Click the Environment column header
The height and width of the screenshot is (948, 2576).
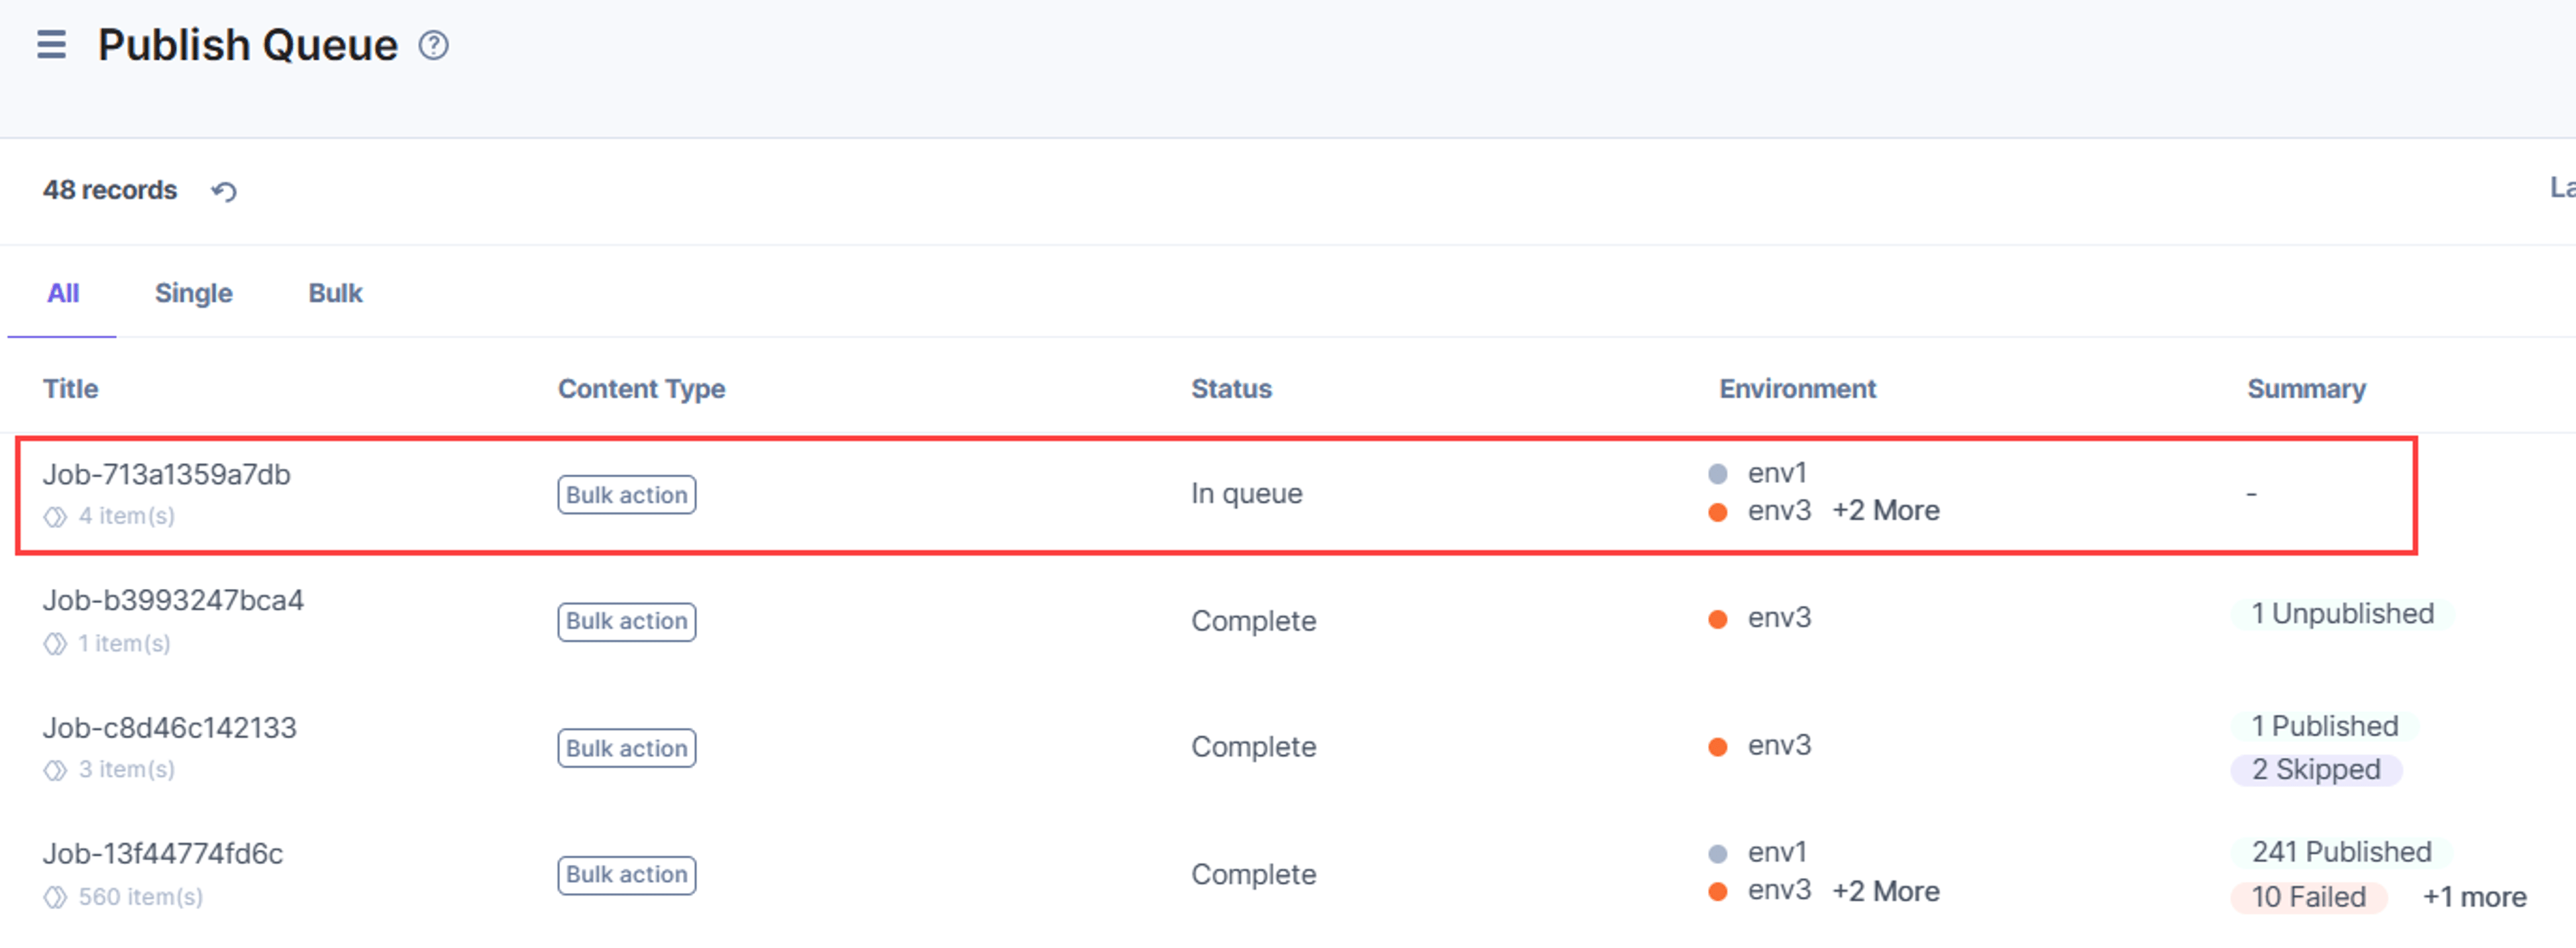pos(1797,389)
